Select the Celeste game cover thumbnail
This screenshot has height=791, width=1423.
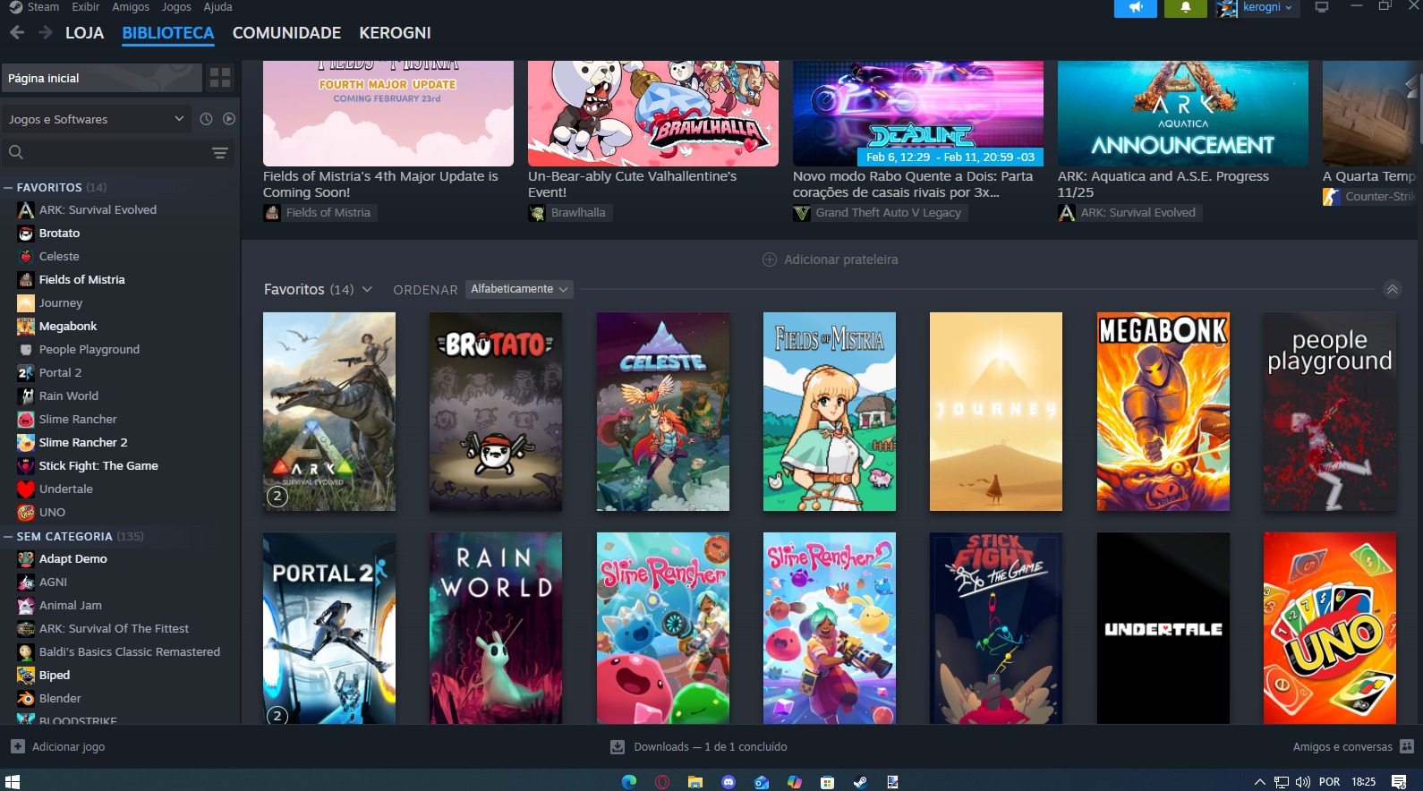[x=662, y=412]
